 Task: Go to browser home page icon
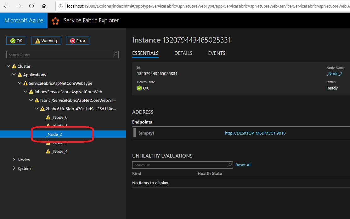44,6
